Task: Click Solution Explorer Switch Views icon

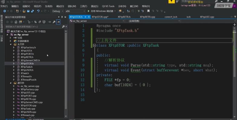Action: click(20, 22)
